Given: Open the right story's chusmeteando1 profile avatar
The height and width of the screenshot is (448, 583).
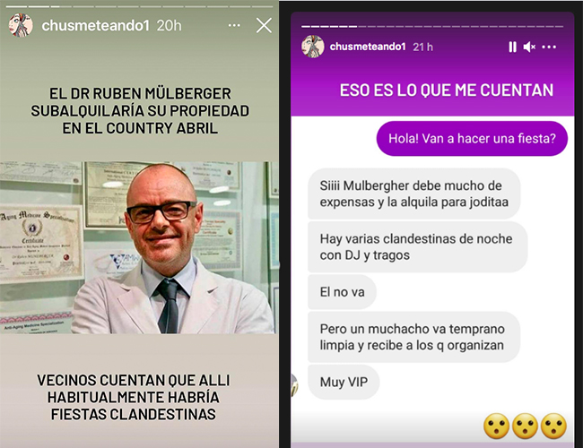Looking at the screenshot, I should click(313, 47).
